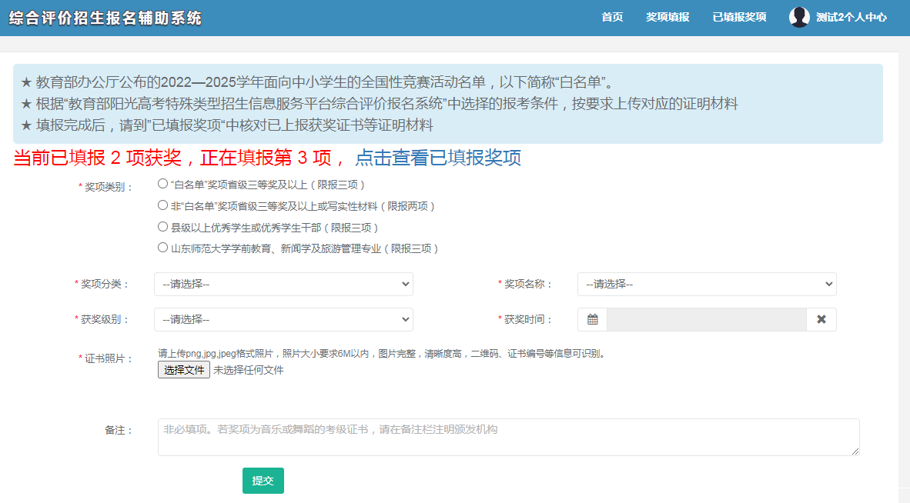The image size is (910, 503).
Task: Select the 非“白名单”奖项 radio option
Action: click(162, 205)
